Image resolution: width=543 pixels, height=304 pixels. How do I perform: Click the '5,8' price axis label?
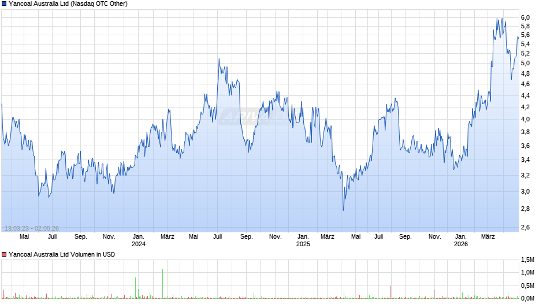click(x=525, y=27)
